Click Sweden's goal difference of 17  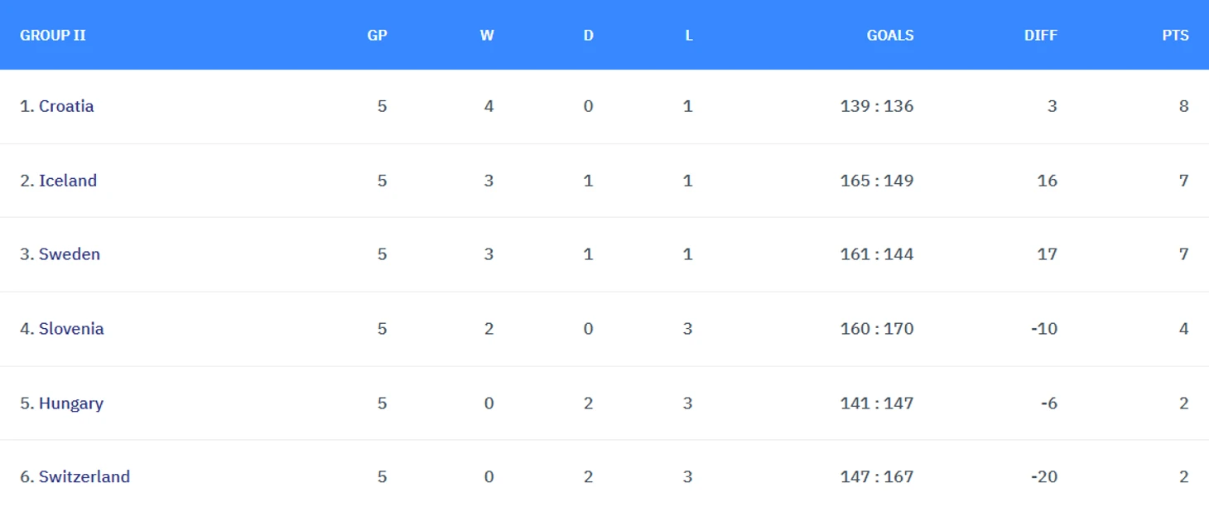[1048, 254]
